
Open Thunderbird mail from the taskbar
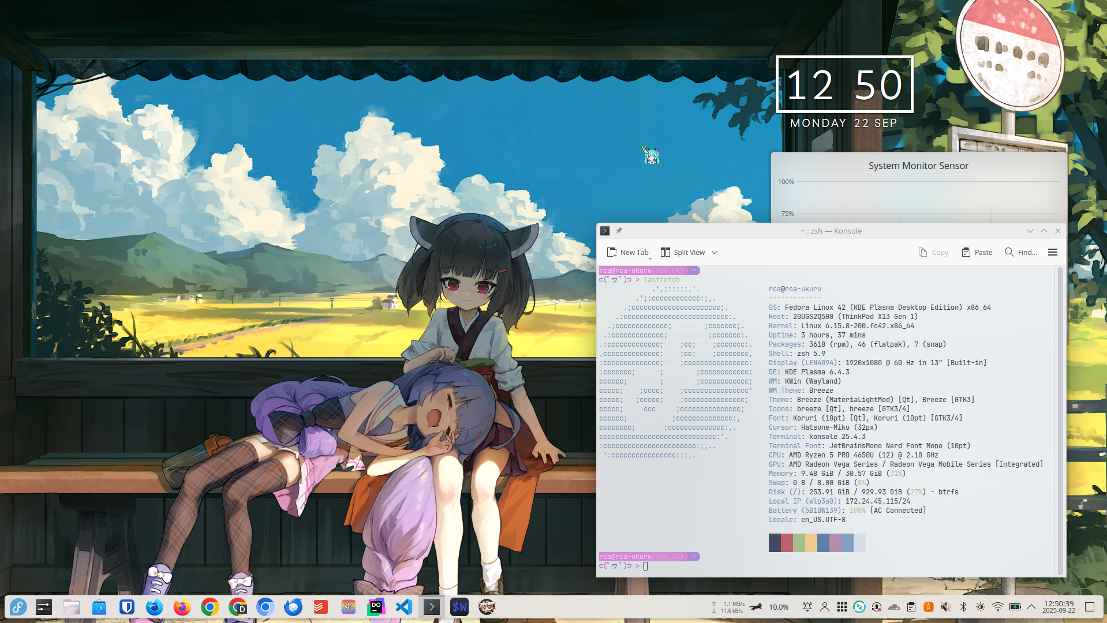click(x=293, y=607)
